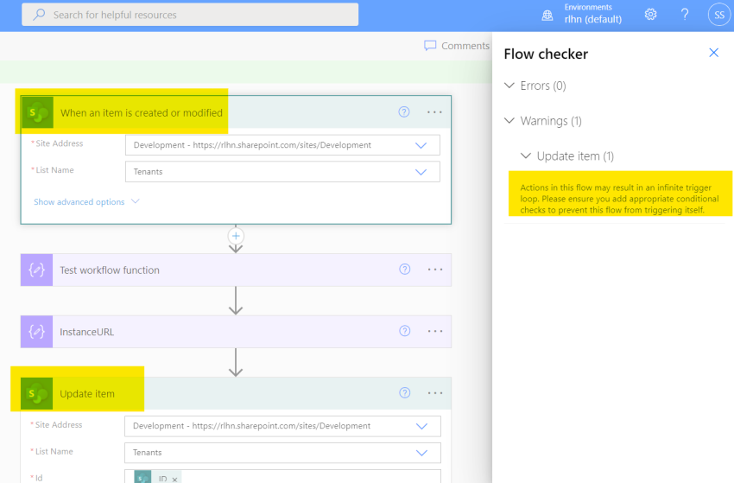This screenshot has height=483, width=734.
Task: Open the Help question mark icon
Action: point(685,15)
